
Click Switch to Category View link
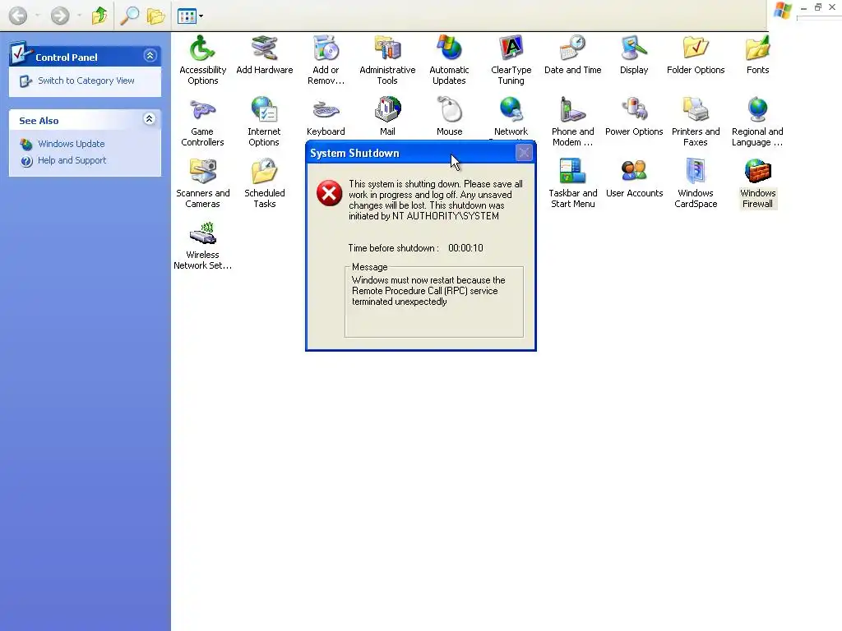(86, 81)
